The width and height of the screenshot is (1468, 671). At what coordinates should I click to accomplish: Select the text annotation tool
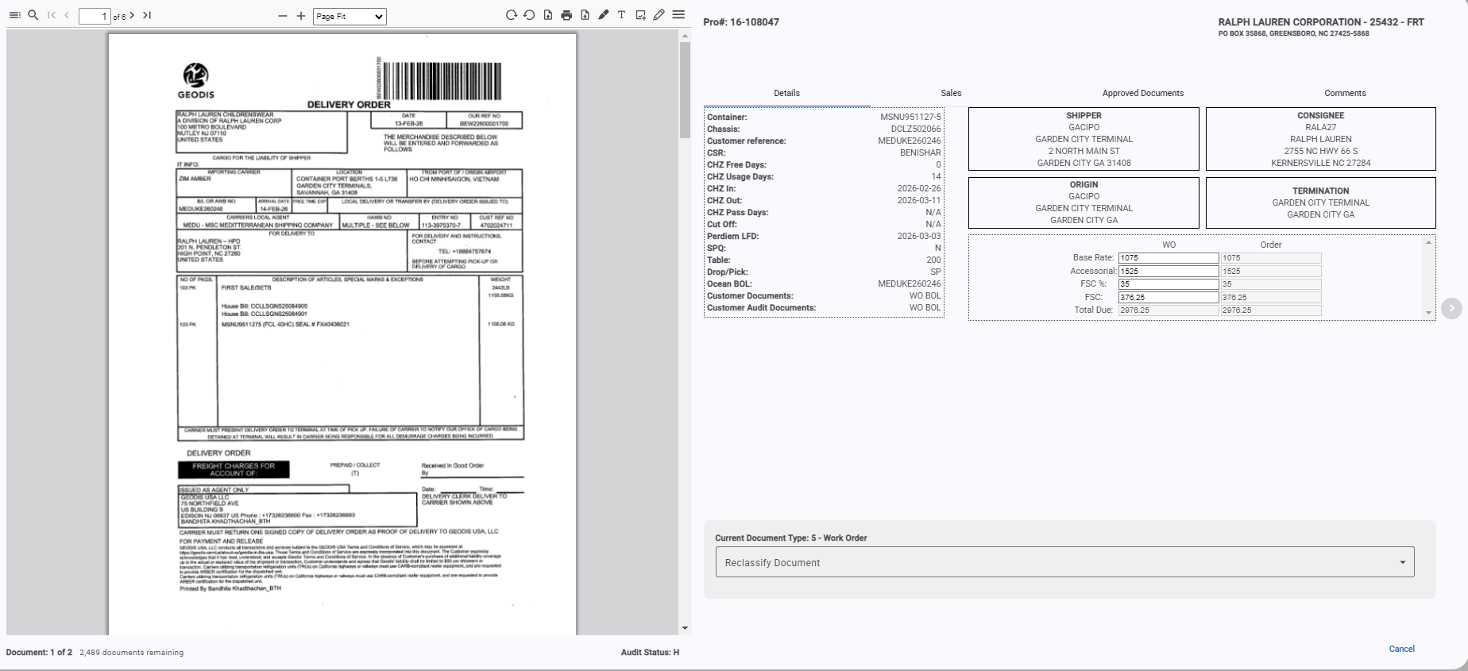point(621,15)
